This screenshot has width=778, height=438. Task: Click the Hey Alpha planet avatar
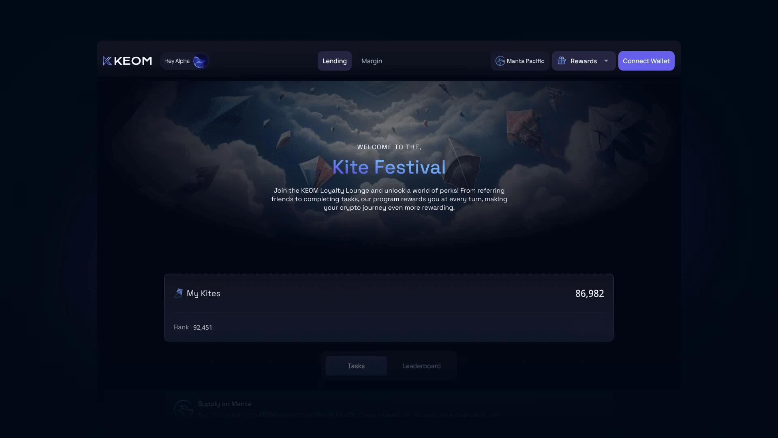(200, 61)
